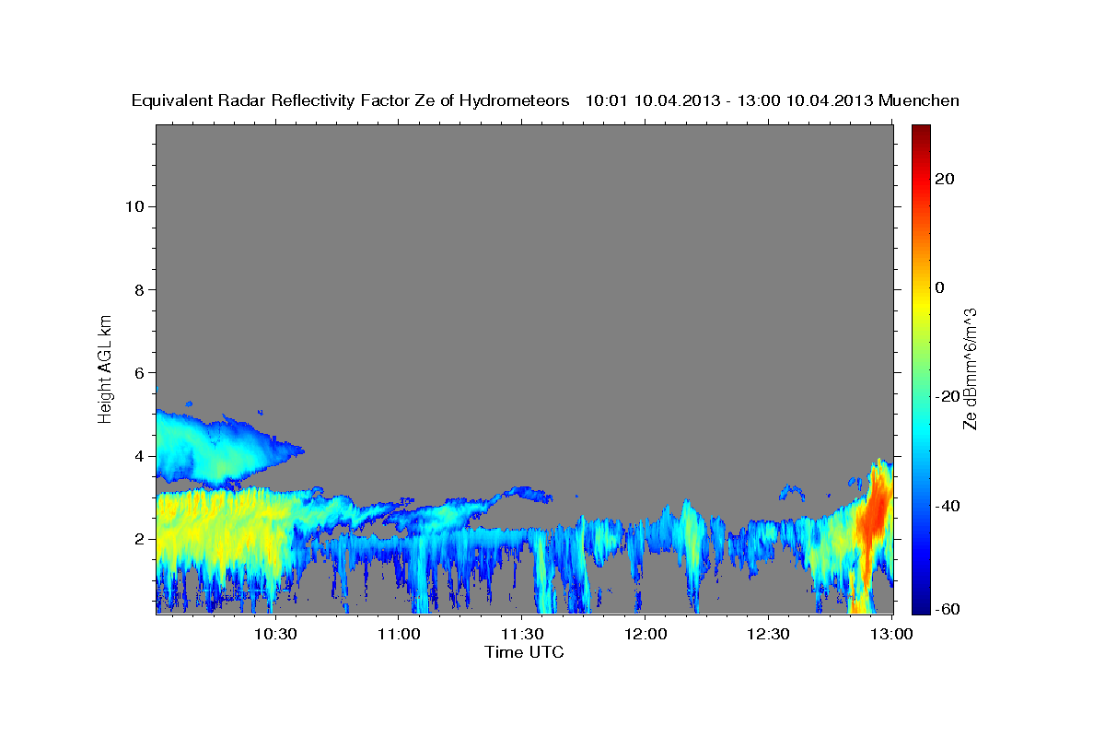Click the colorbar label '-60'
Screen dimensions: 1105x737
click(x=947, y=609)
